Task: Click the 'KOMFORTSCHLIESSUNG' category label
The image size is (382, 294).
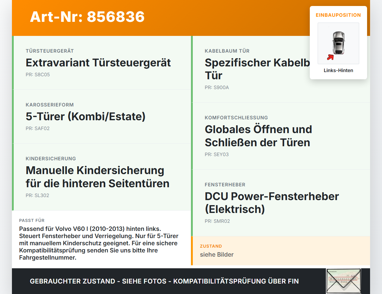Action: tap(236, 118)
